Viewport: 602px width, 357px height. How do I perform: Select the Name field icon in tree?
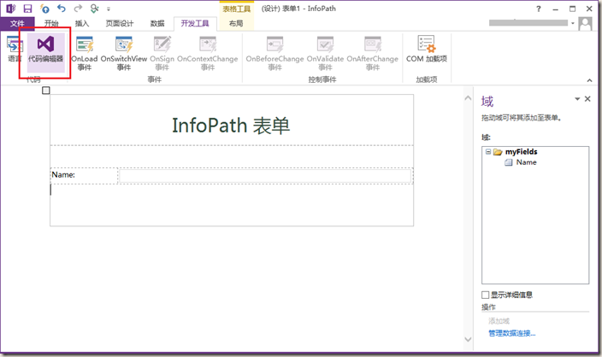click(x=508, y=162)
